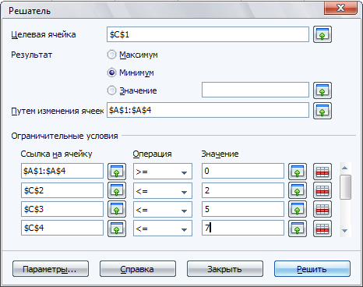This screenshot has width=363, height=287.
Task: Click shrink icon next to constraint value 5
Action: point(298,209)
